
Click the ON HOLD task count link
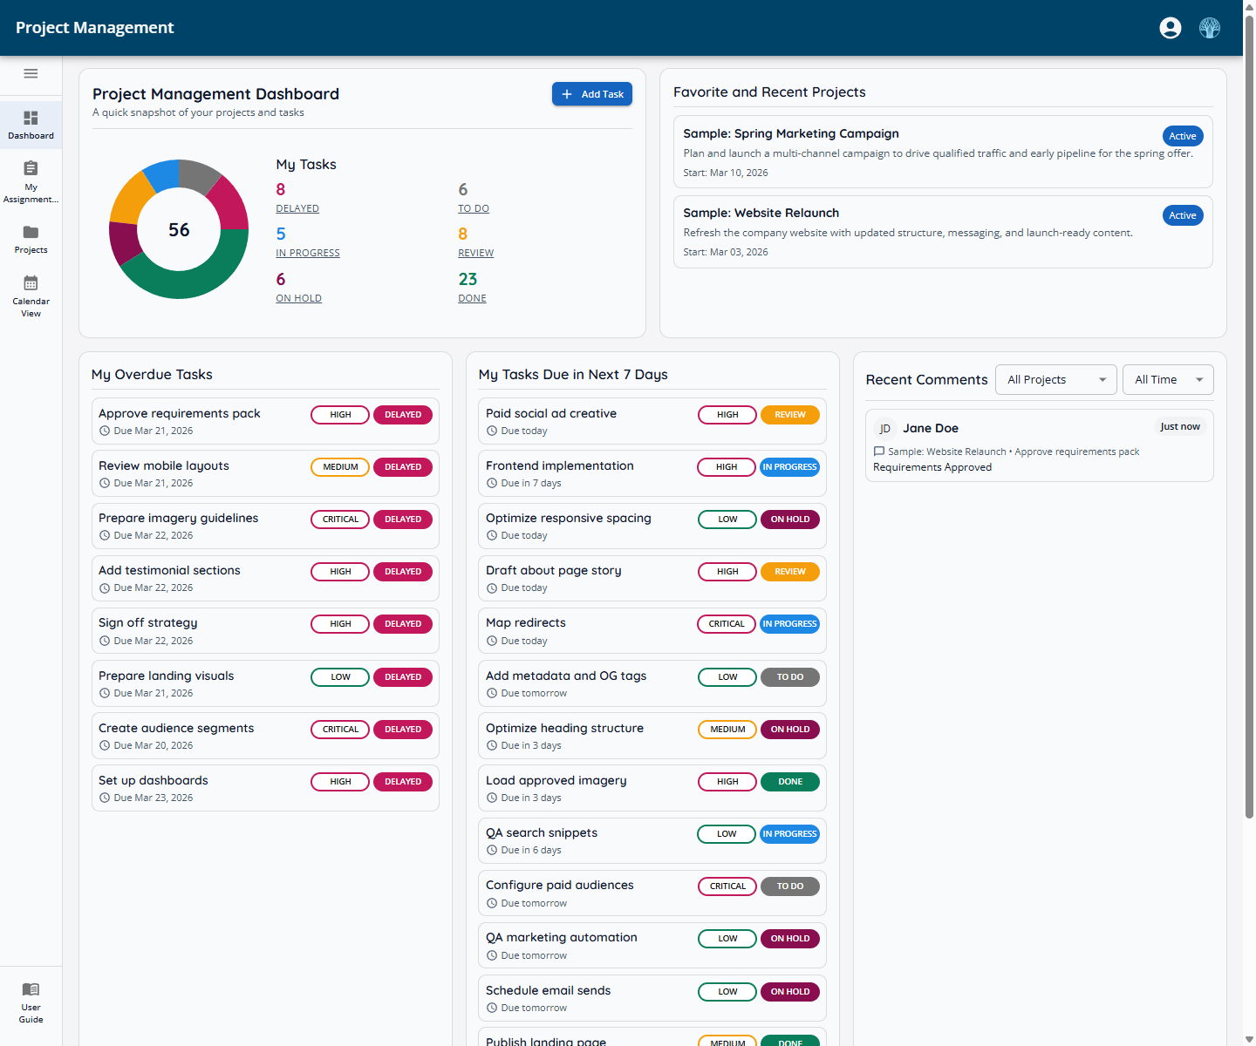tap(299, 298)
